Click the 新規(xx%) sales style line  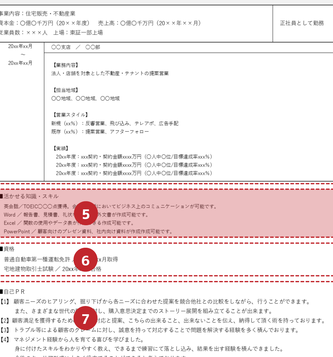click(x=115, y=123)
